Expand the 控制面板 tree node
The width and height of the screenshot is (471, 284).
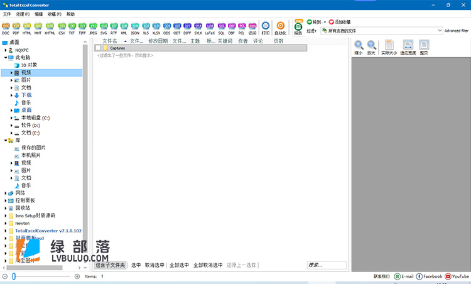tap(6, 200)
